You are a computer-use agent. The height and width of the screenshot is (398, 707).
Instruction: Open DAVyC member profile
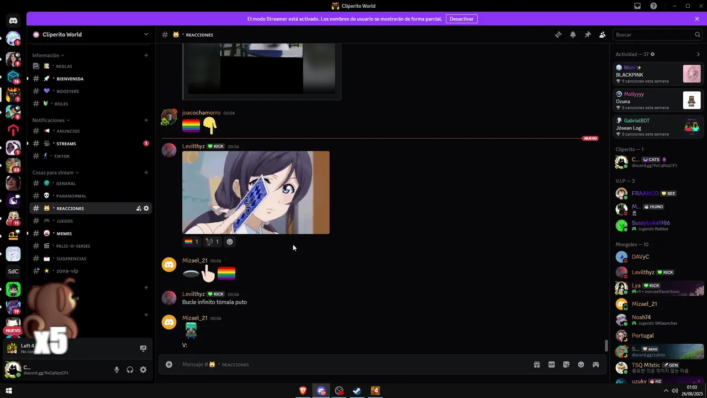coord(657,257)
